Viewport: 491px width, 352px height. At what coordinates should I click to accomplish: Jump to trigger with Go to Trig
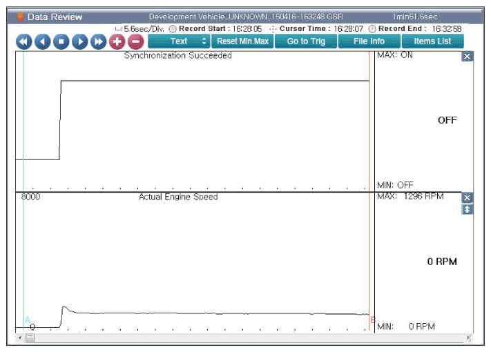(306, 41)
